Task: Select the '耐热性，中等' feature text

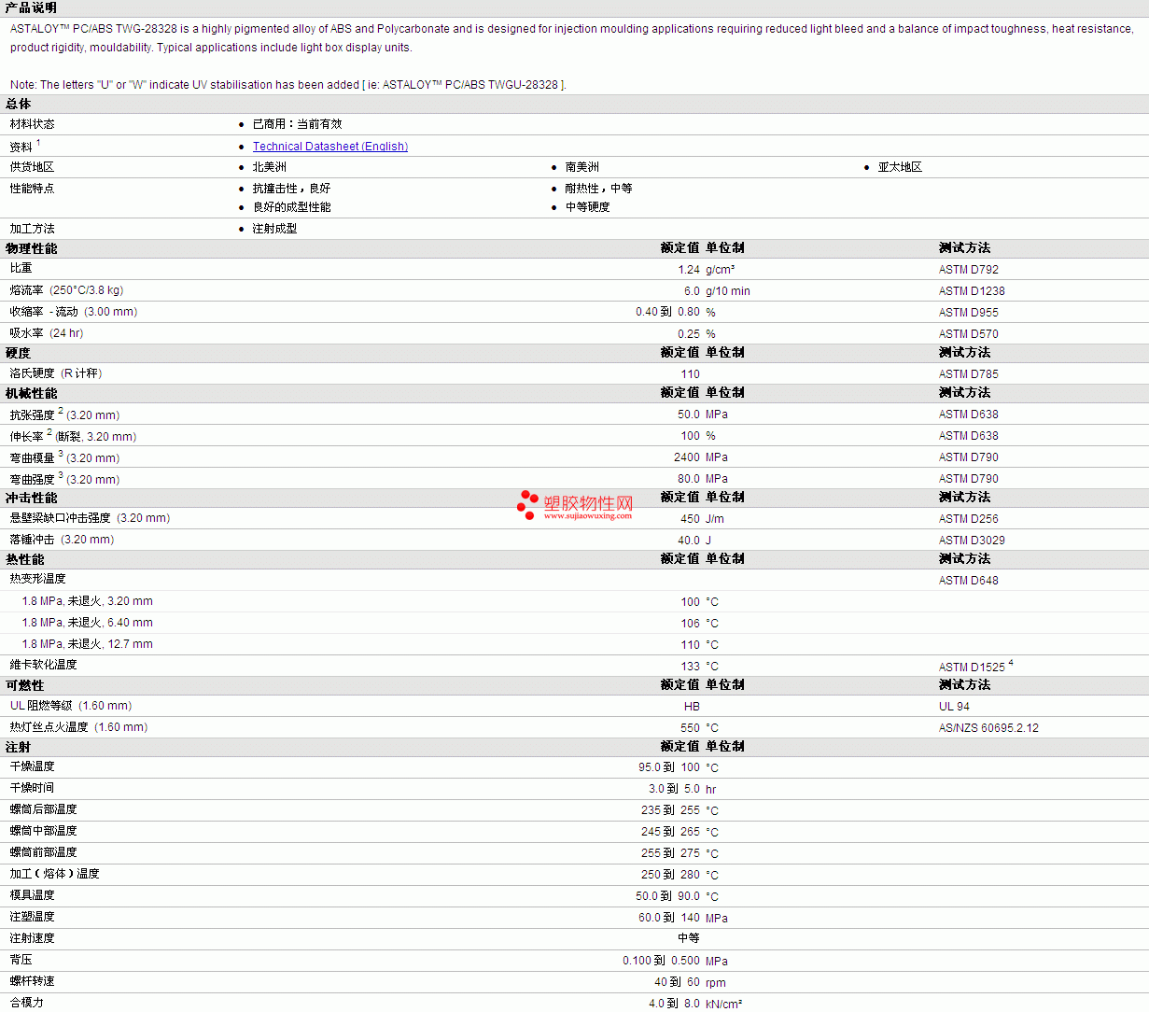Action: (599, 189)
